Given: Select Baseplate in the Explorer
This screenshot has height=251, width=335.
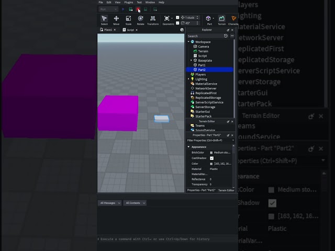Looking at the screenshot, I should (205, 61).
